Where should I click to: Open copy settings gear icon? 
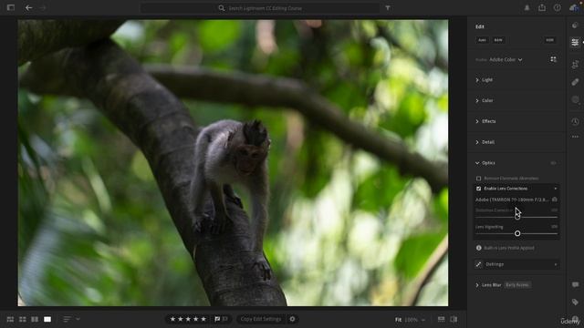(292, 319)
